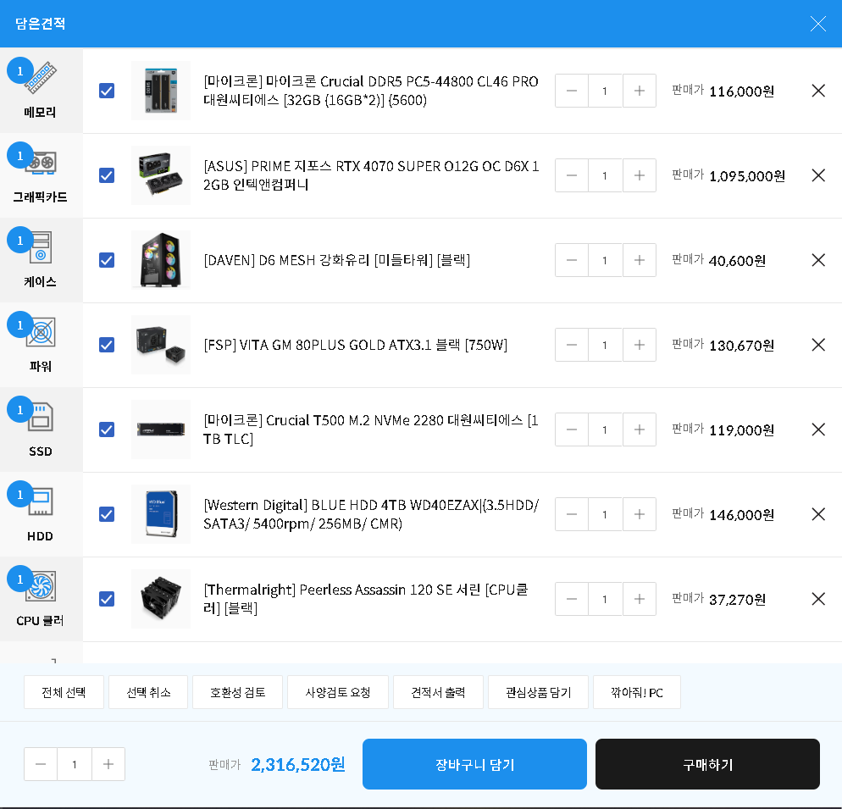Remove the Thermalright cooler item

pyautogui.click(x=817, y=599)
